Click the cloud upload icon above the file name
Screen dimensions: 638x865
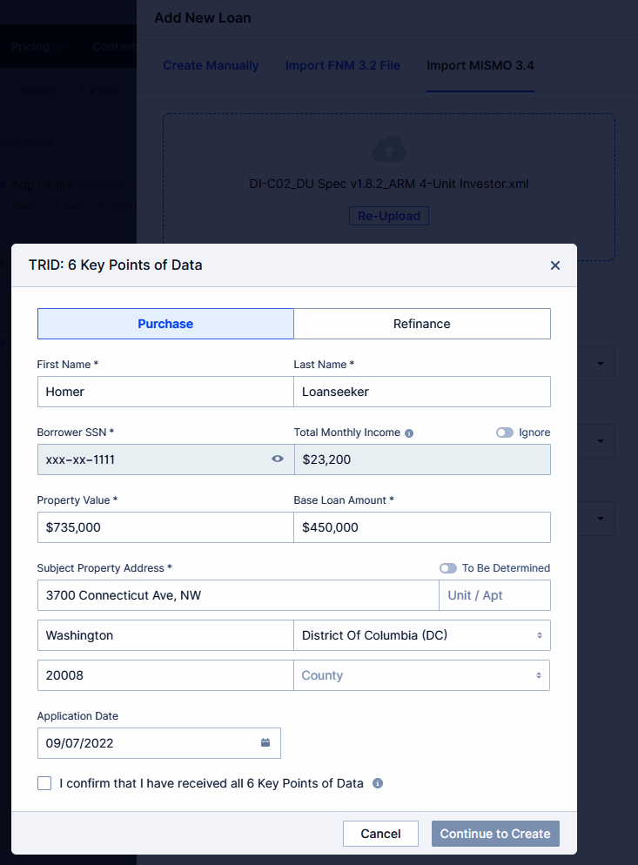(x=388, y=150)
